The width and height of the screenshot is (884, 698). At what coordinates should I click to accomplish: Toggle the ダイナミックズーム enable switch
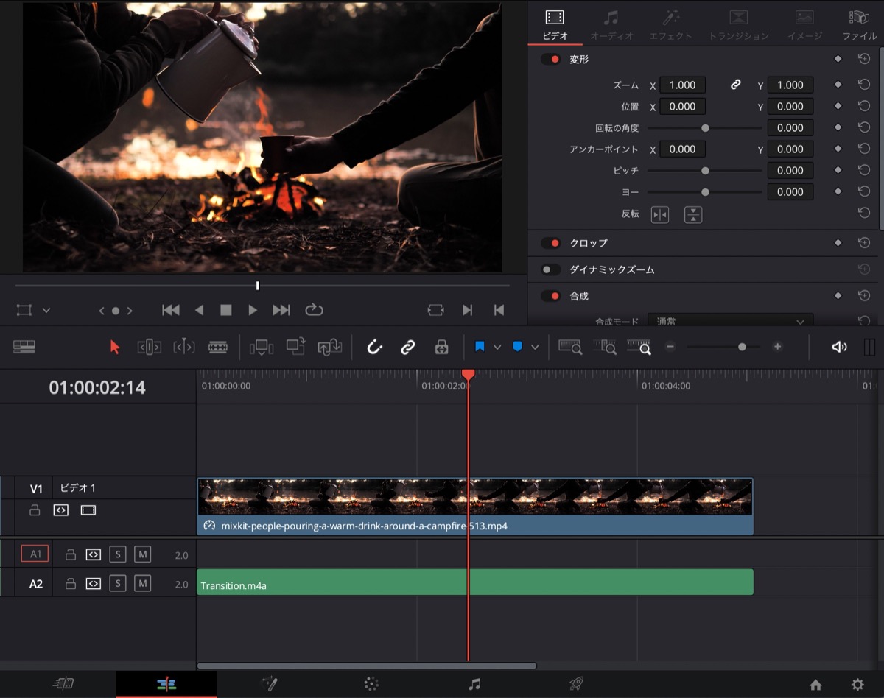tap(551, 270)
